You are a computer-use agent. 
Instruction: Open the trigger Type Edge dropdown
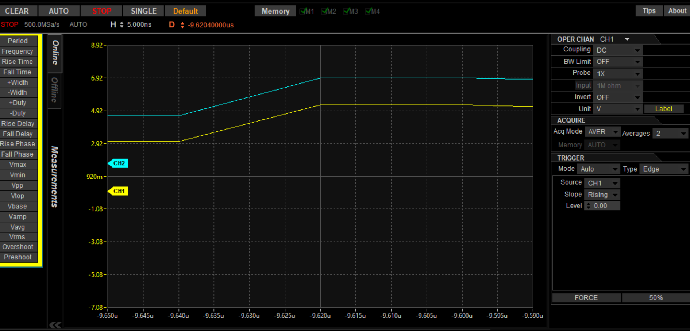(663, 169)
